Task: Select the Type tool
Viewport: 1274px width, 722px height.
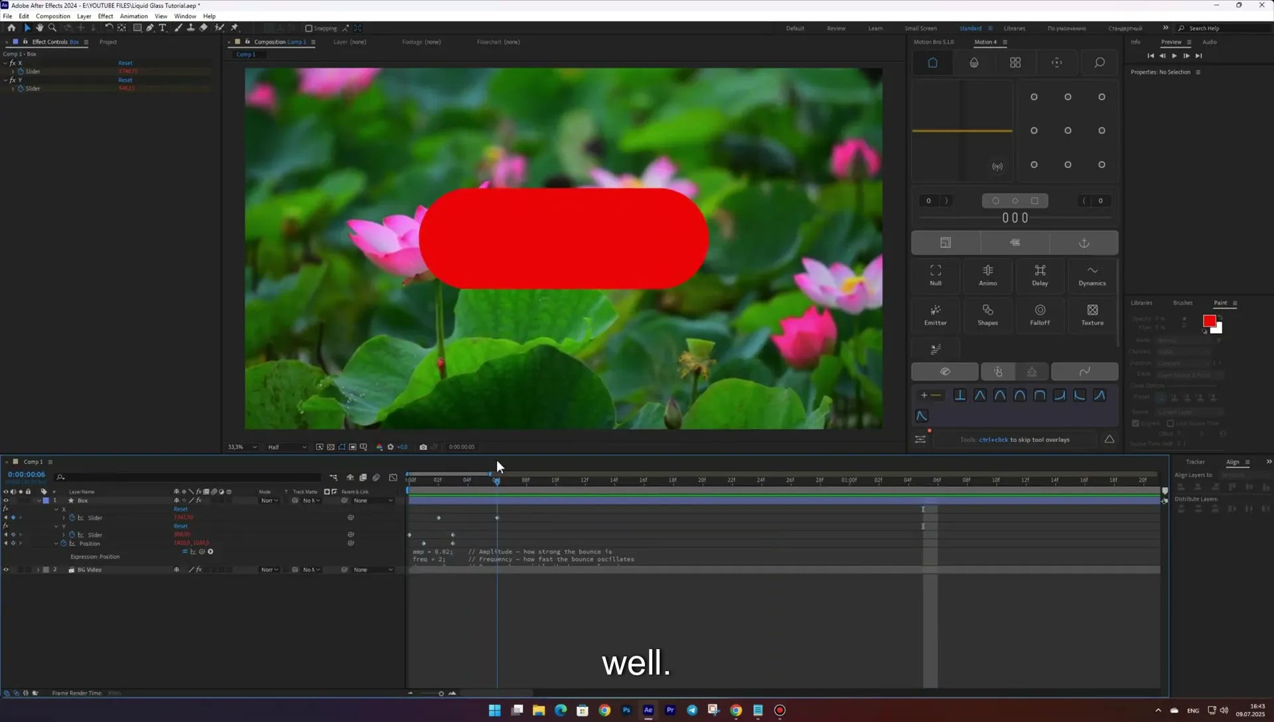Action: pyautogui.click(x=163, y=28)
